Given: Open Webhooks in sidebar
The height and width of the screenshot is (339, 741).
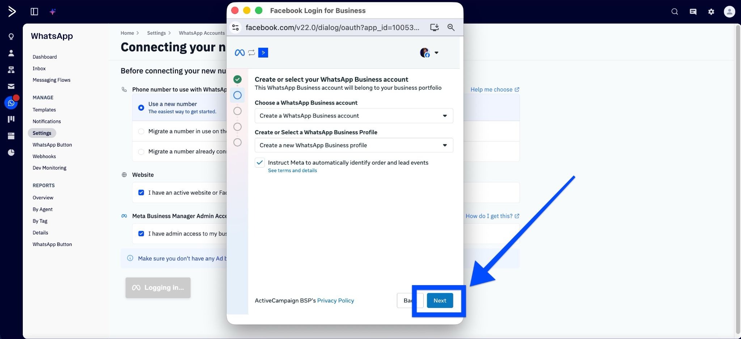Looking at the screenshot, I should point(44,156).
